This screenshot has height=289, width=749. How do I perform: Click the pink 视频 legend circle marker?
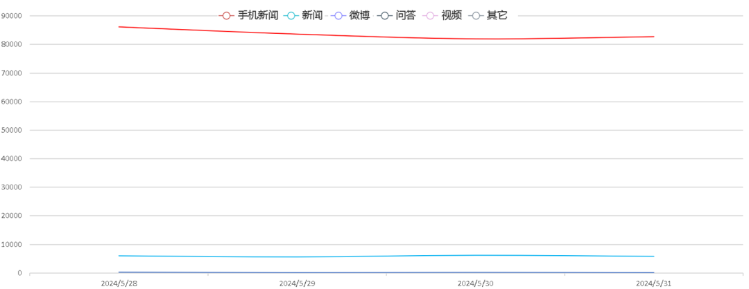(x=431, y=15)
